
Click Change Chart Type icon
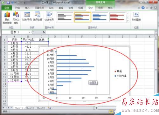coord(7,18)
